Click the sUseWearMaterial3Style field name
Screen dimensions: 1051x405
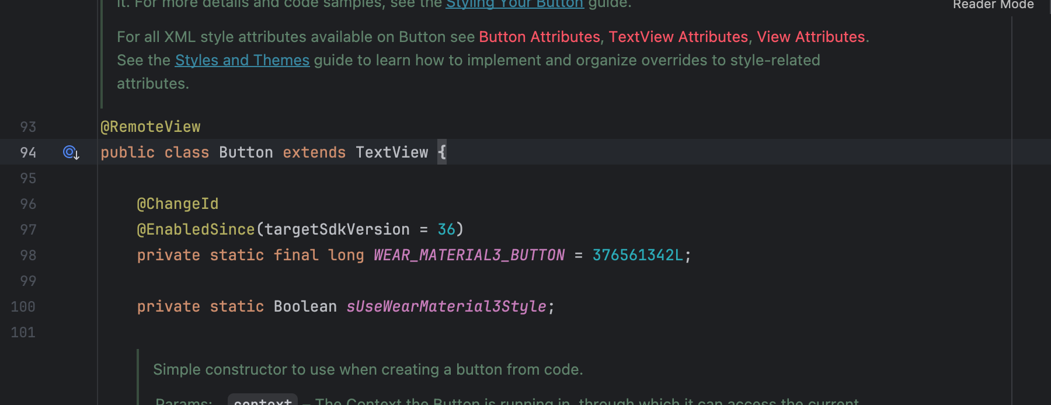446,306
